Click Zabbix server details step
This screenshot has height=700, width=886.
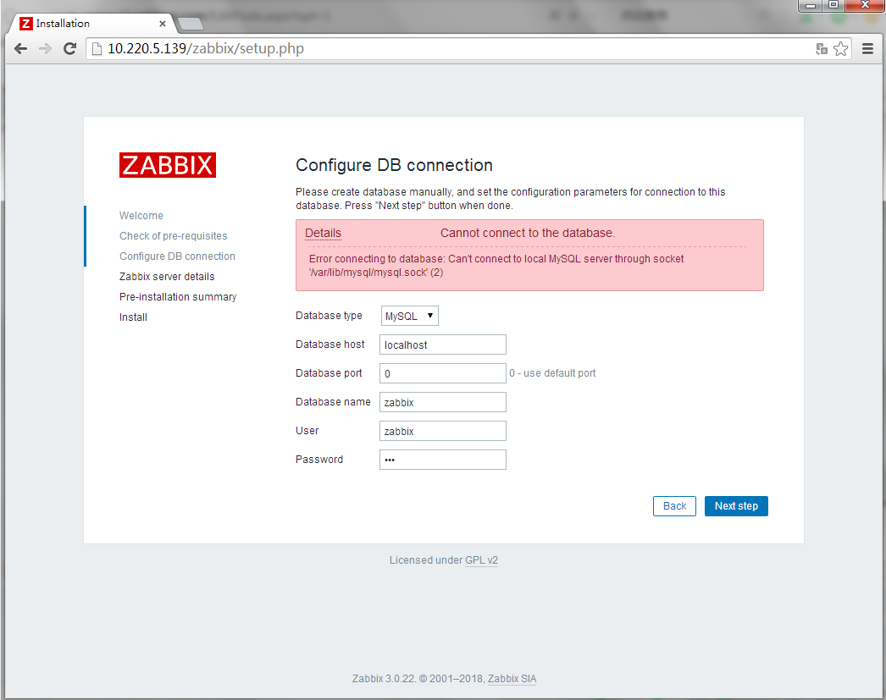coord(167,277)
